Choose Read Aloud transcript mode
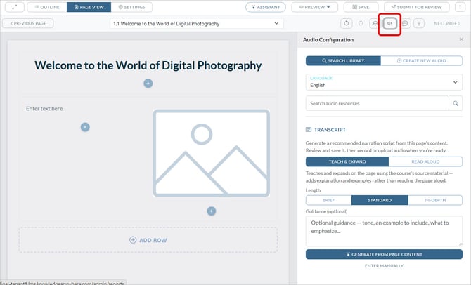Image resolution: width=471 pixels, height=285 pixels. click(425, 161)
